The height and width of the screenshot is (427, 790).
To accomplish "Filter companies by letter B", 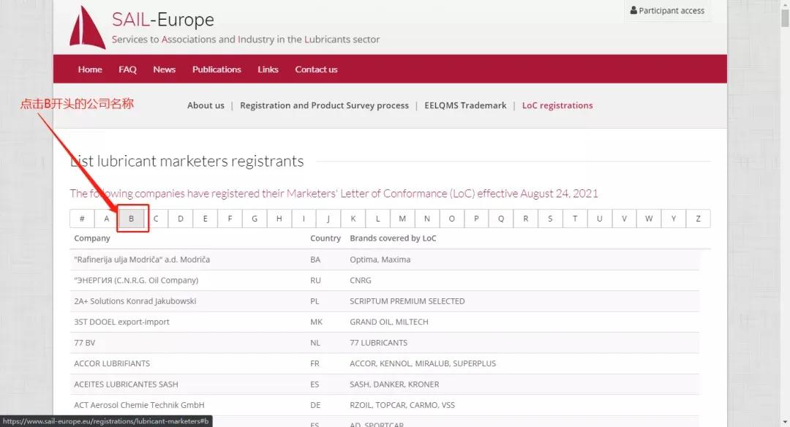I will point(132,219).
